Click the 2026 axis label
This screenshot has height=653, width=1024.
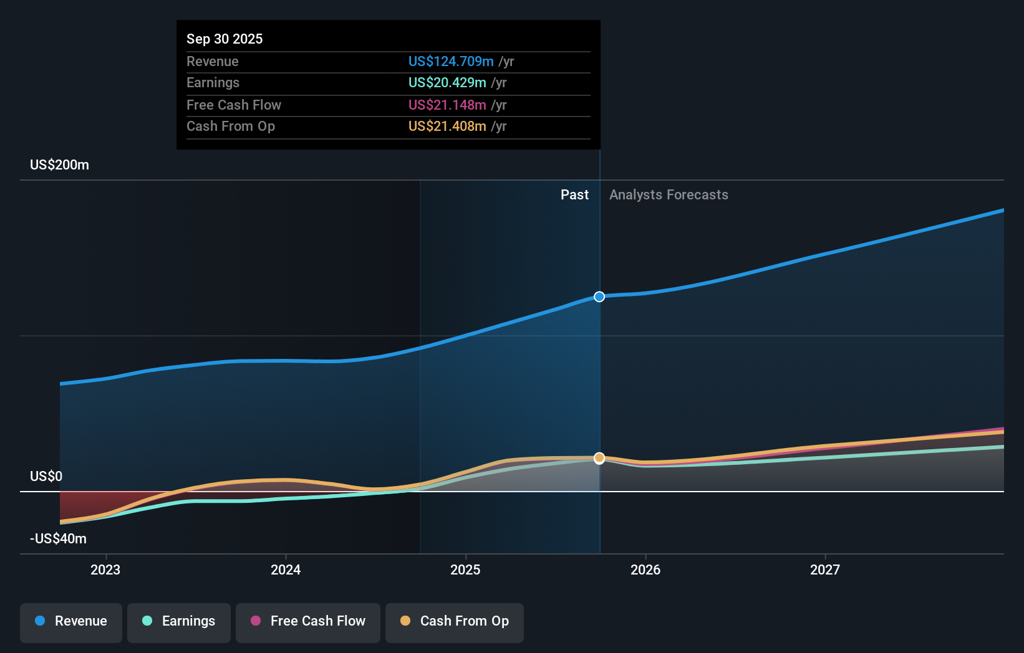[646, 569]
